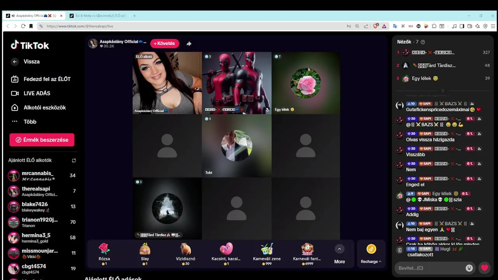This screenshot has height=280, width=498.
Task: Refresh the Ajánlott ÉLŐ alkotók list
Action: pyautogui.click(x=74, y=160)
